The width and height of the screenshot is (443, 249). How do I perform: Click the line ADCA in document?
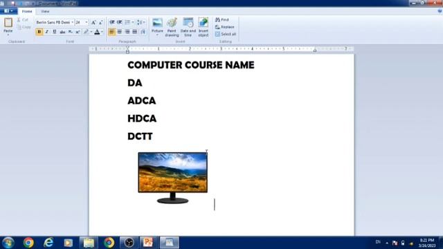click(141, 101)
